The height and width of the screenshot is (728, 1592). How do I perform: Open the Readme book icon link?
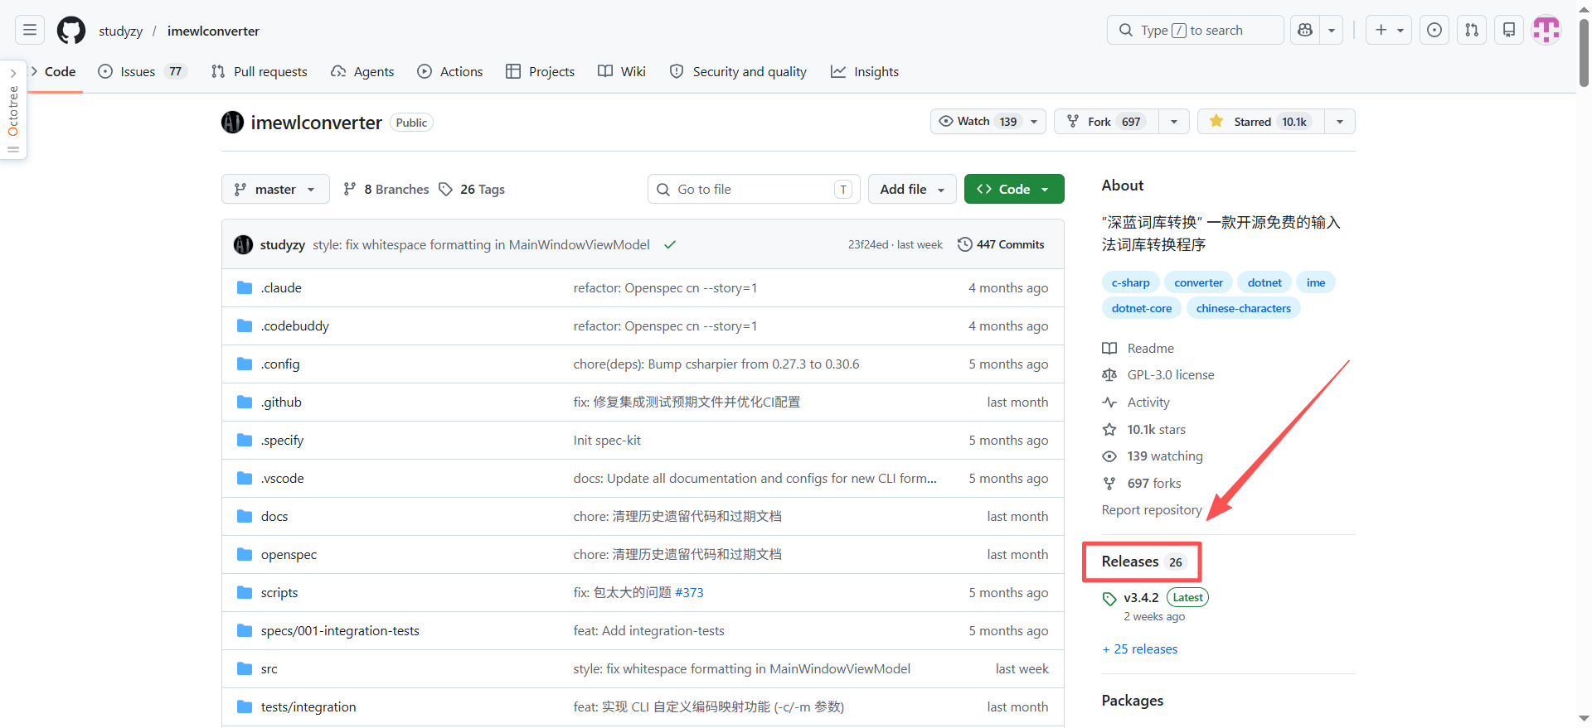tap(1109, 349)
